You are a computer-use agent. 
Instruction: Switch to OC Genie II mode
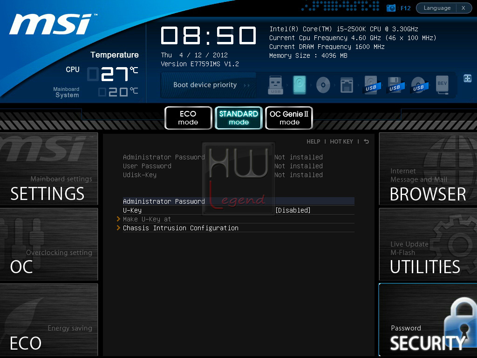click(289, 118)
